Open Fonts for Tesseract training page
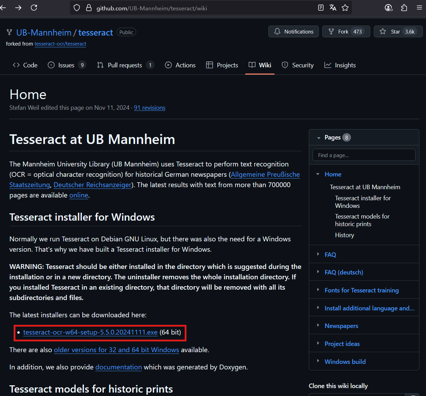This screenshot has height=396, width=426. tap(362, 290)
